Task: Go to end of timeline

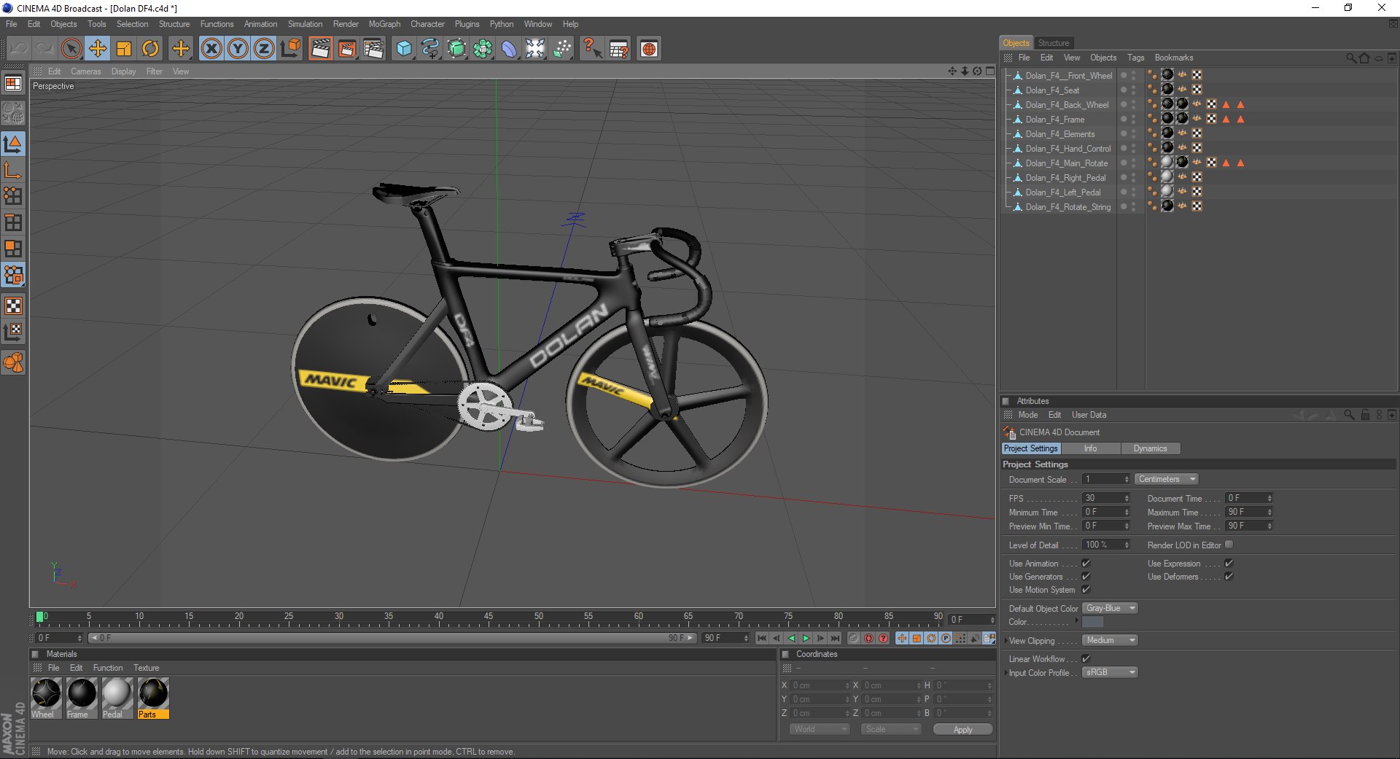Action: pos(835,639)
